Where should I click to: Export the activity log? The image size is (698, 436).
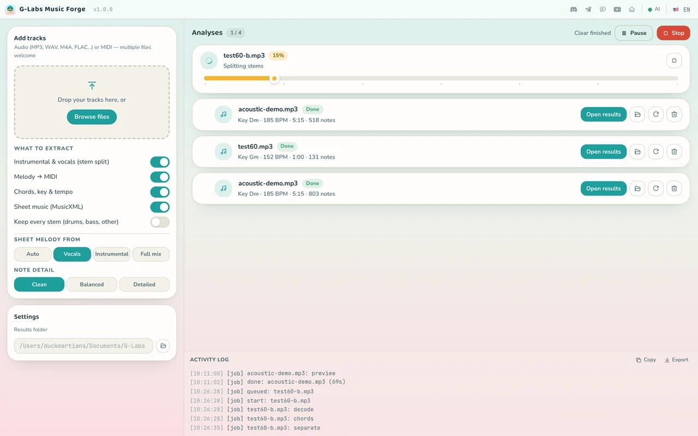point(676,360)
